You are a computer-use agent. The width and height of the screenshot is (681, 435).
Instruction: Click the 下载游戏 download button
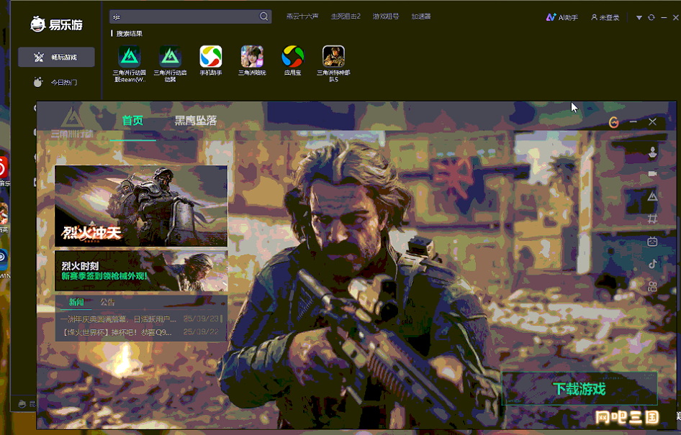579,389
